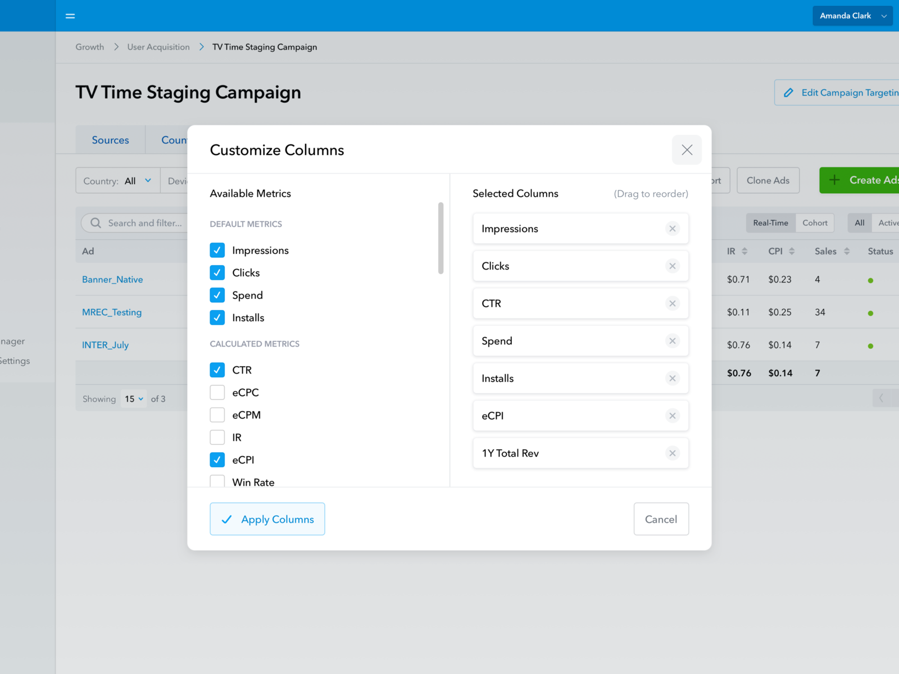The width and height of the screenshot is (899, 674).
Task: Uncheck the Impressions metric checkbox
Action: tap(217, 251)
